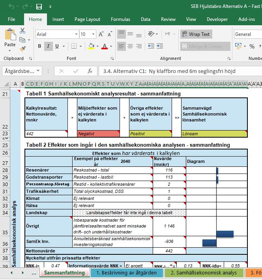Switch to Page Layout tab

(87, 19)
